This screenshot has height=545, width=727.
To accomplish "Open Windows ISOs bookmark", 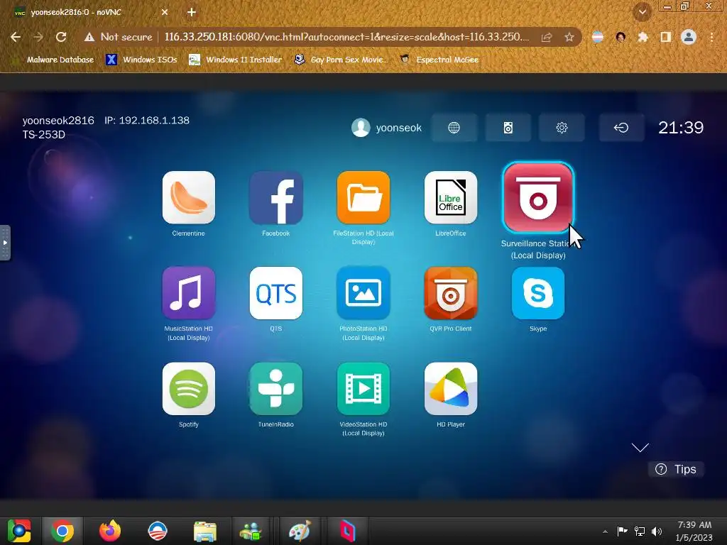I will coord(141,60).
